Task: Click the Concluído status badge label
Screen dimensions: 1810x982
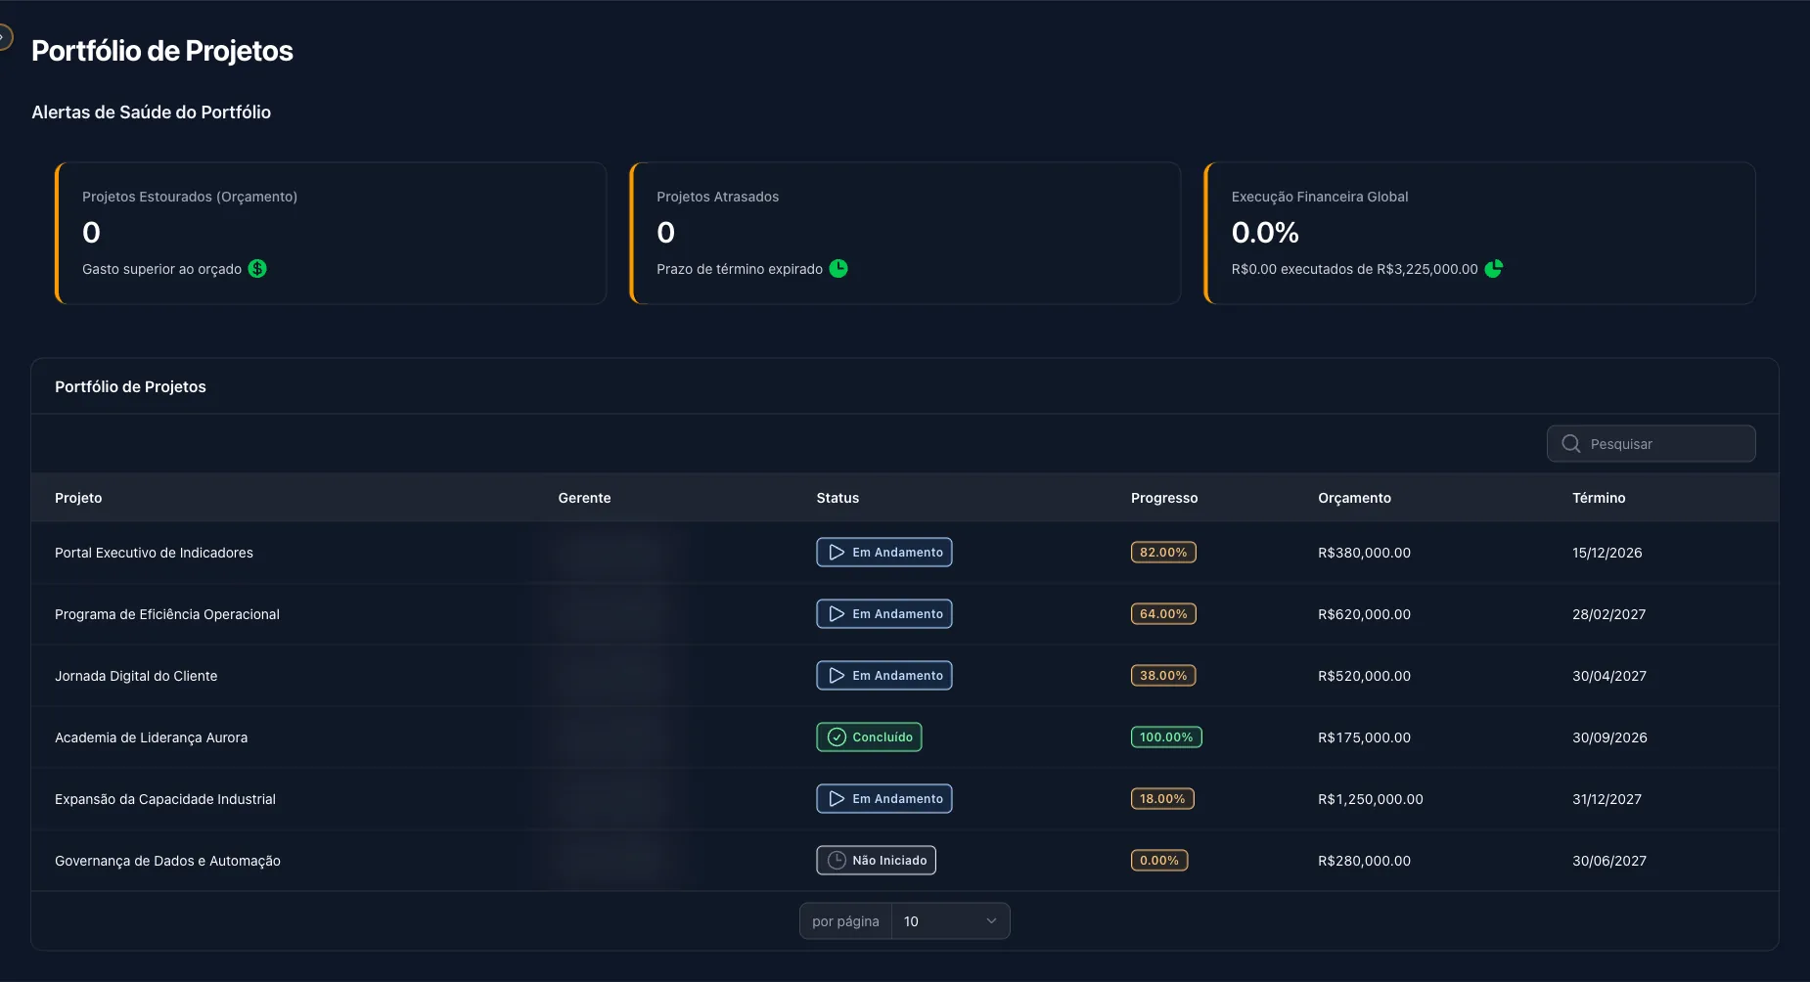Action: pos(882,736)
